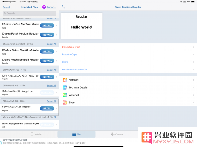Open chevron for DFWaWaW5-GB Regular row
This screenshot has height=148, width=197.
pos(56,93)
